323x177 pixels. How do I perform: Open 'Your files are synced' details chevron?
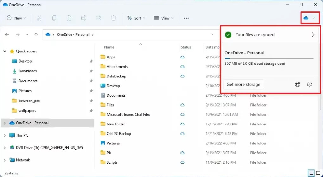point(313,34)
